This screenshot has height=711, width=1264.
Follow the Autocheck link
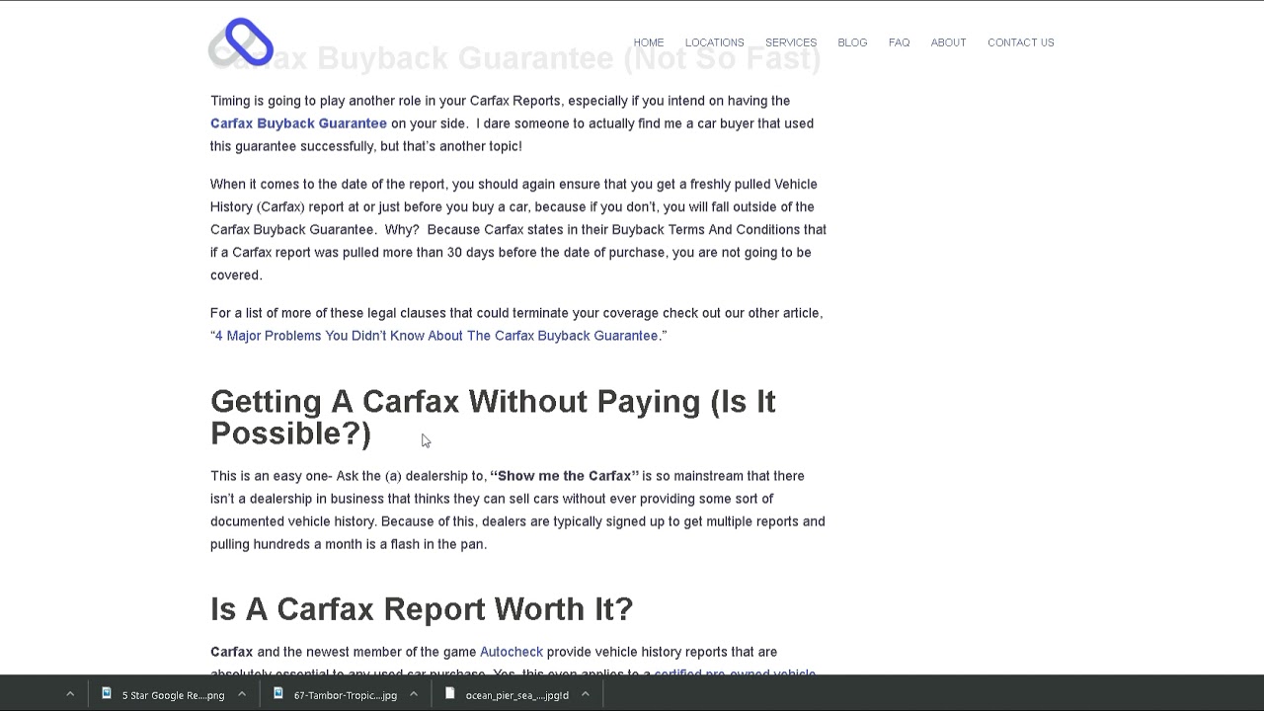[512, 652]
